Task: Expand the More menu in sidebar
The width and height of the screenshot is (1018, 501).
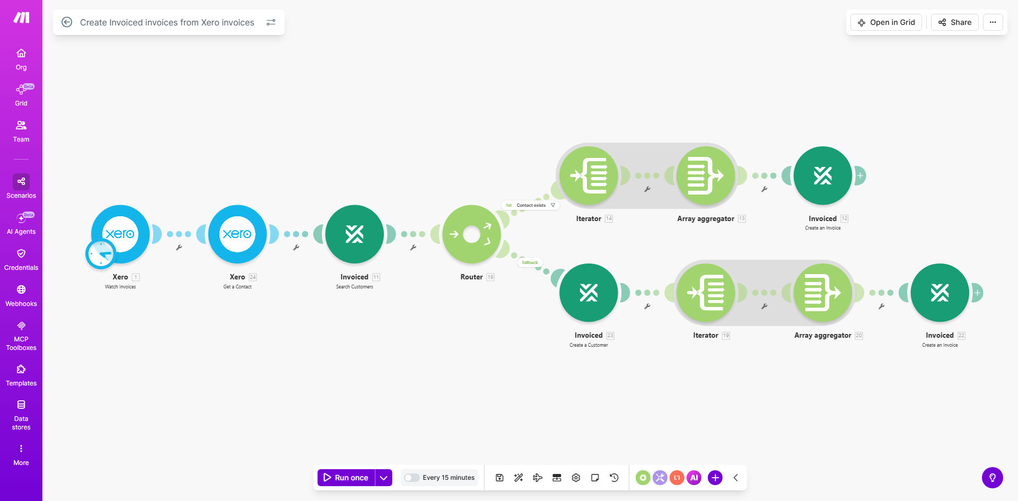Action: click(21, 455)
